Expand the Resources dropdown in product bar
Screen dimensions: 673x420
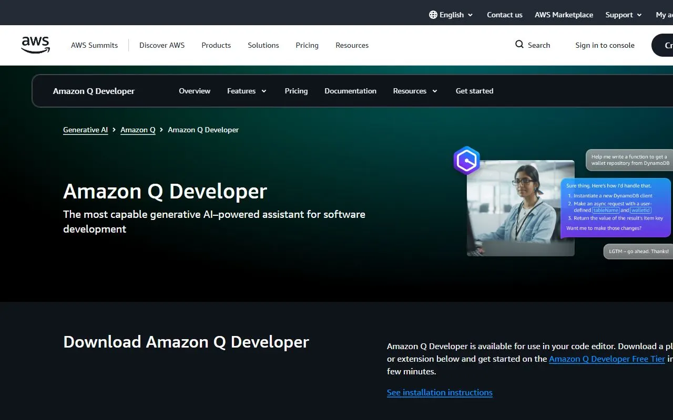[415, 91]
